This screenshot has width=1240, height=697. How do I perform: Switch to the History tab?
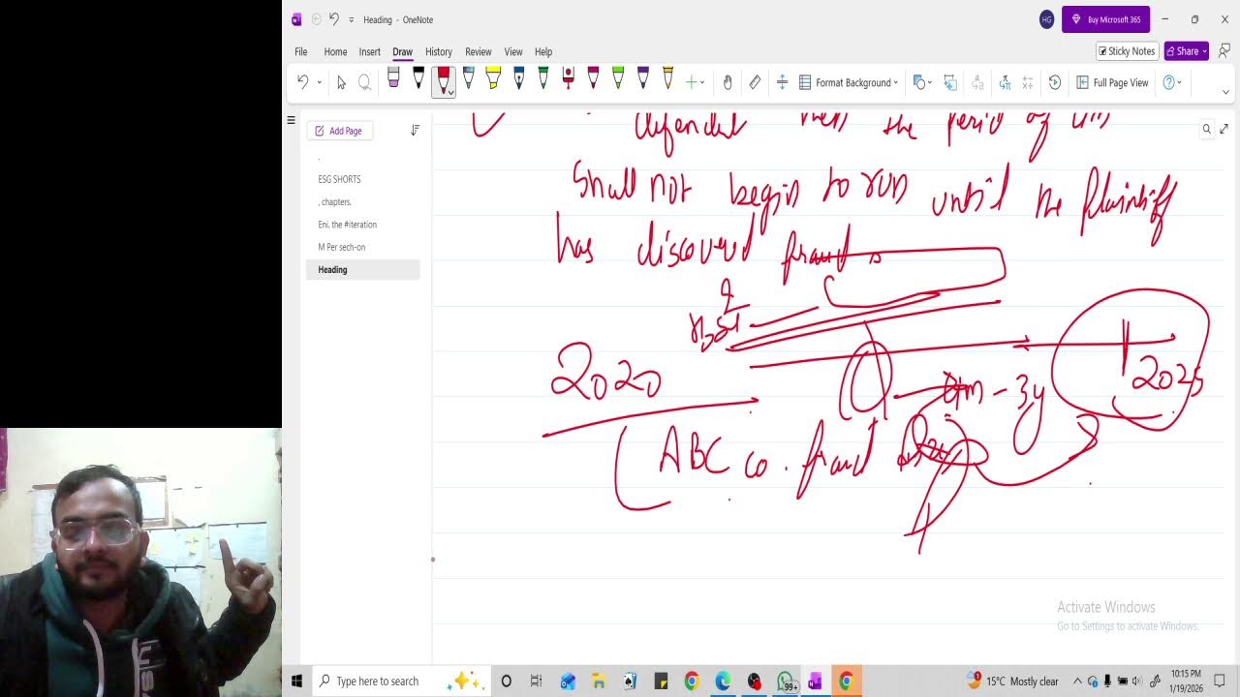[438, 51]
